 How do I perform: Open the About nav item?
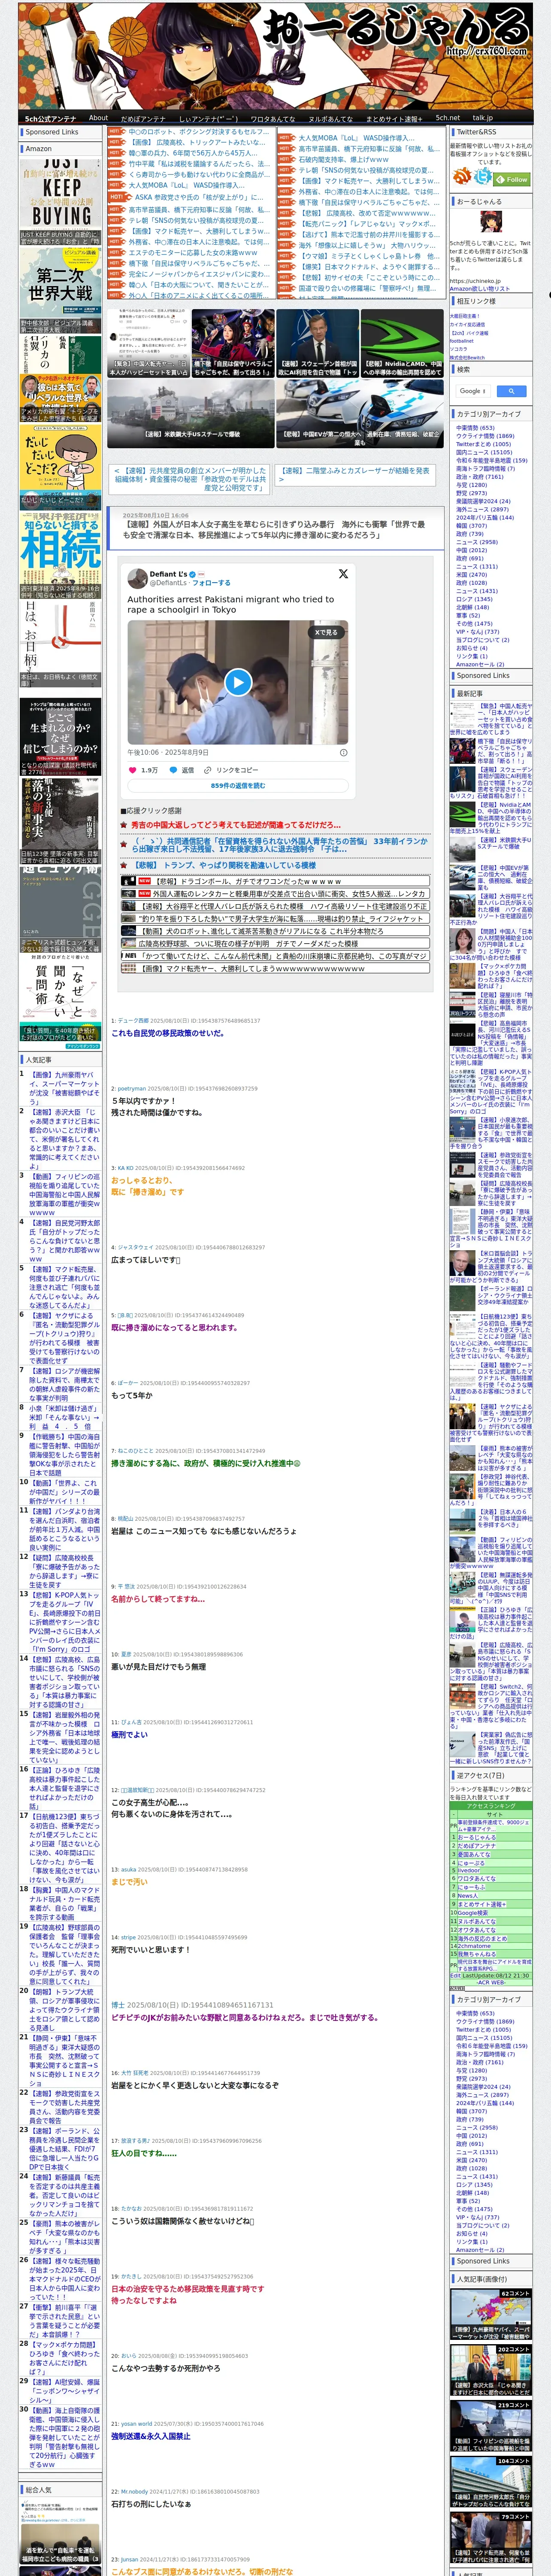coord(98,118)
